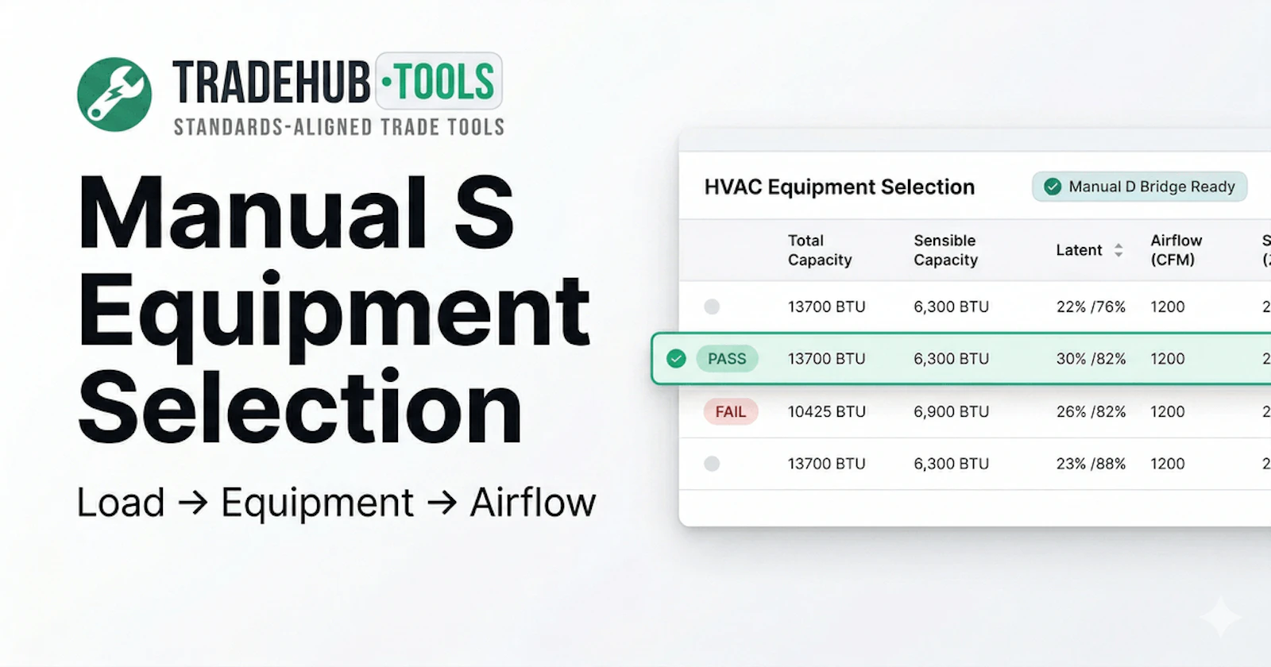
Task: Click 6,300 BTU in the PASS row
Action: 951,359
